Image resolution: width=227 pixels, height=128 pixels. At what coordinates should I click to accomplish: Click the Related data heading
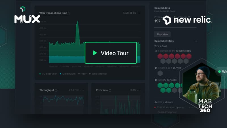click(162, 8)
